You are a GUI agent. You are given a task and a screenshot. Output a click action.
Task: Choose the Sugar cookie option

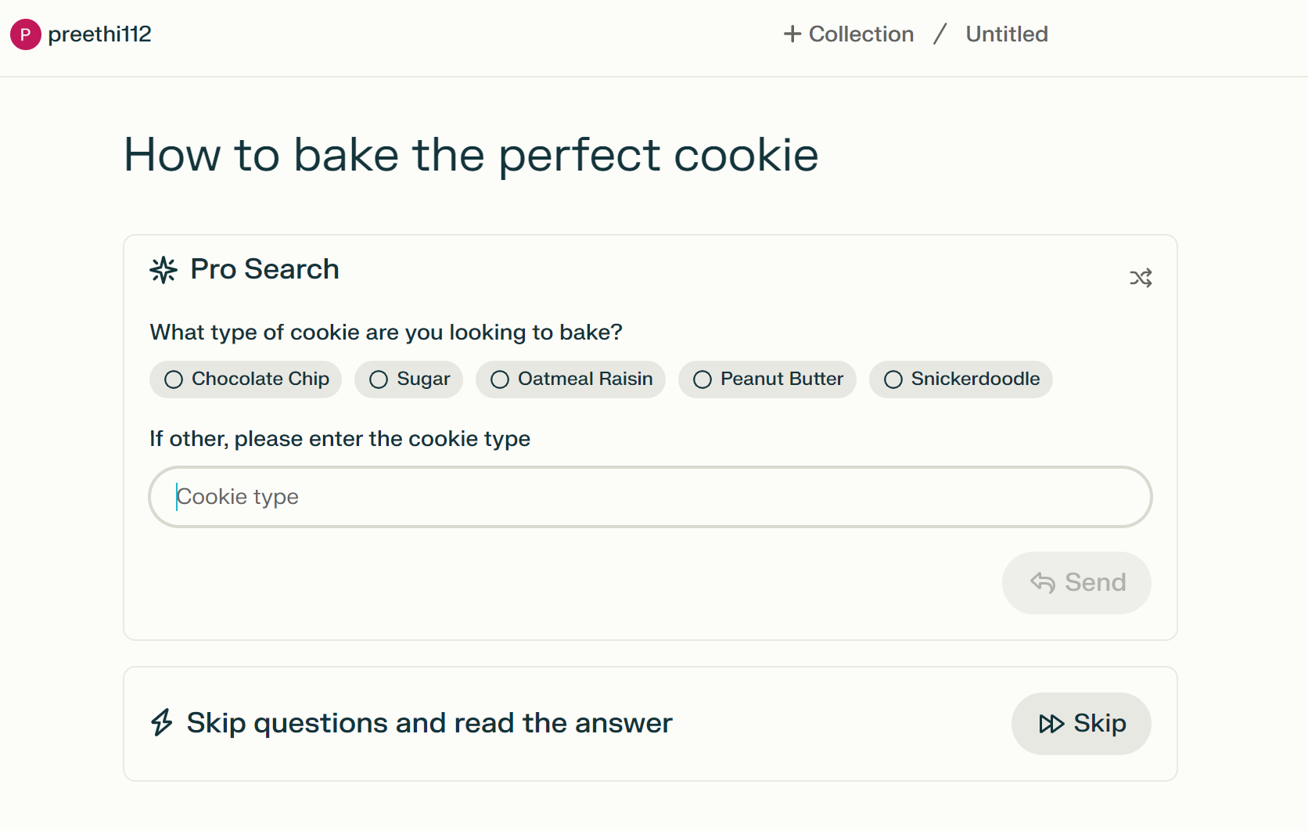pyautogui.click(x=409, y=380)
